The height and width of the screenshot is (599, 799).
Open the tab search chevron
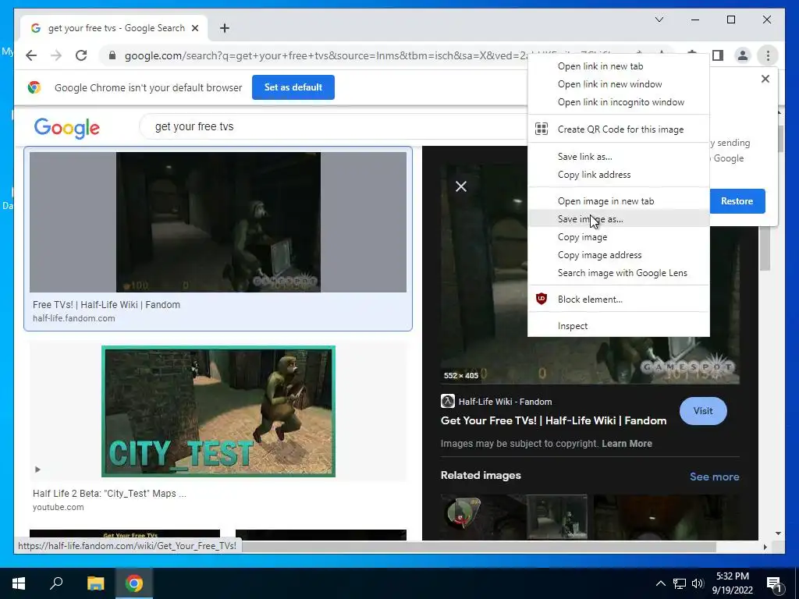click(x=659, y=19)
